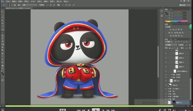193x111 pixels.
Task: Select the Spot Healing Brush tool
Action: point(2,30)
